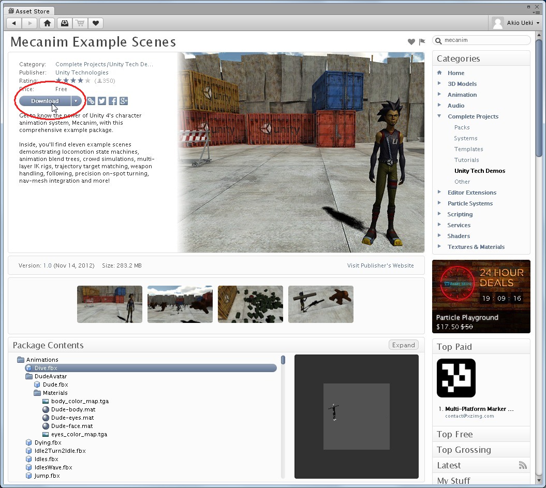Select Unity Tech Demos subcategory
The image size is (546, 488).
(x=479, y=171)
